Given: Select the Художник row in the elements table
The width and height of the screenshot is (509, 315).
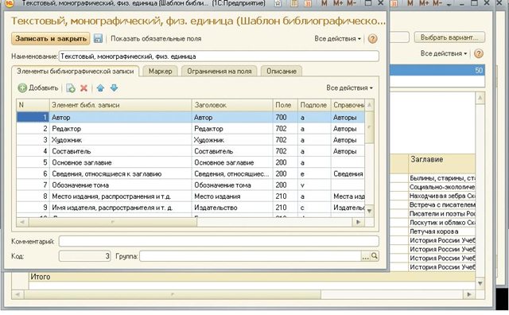Looking at the screenshot, I should tap(191, 140).
